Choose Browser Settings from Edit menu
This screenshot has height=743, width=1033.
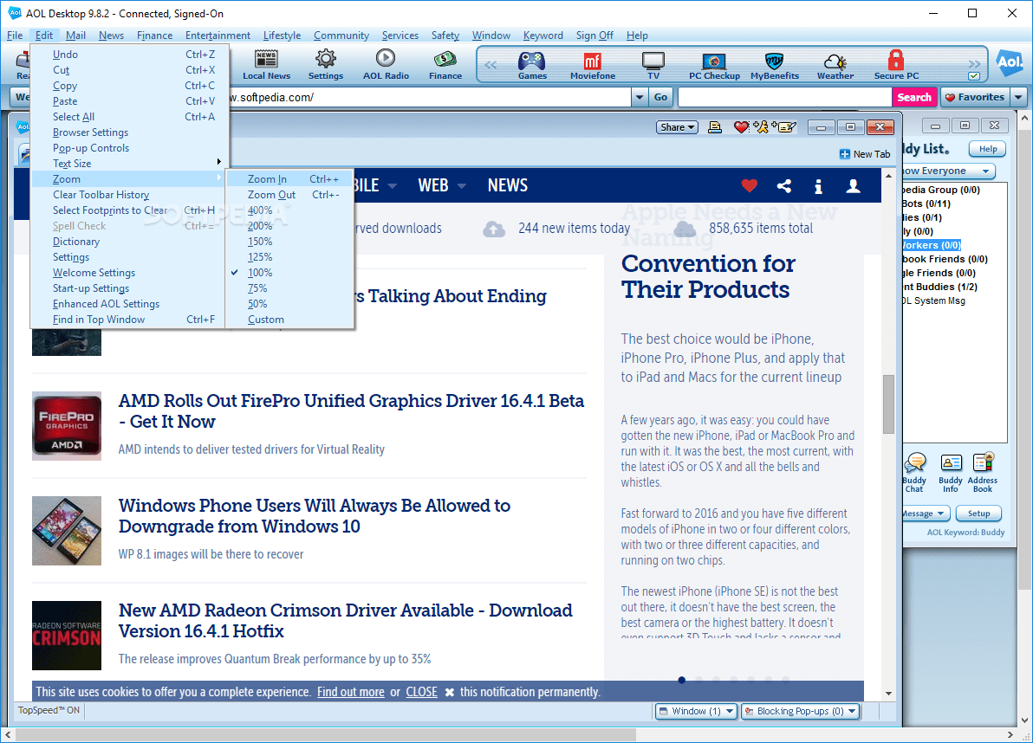[x=129, y=132]
